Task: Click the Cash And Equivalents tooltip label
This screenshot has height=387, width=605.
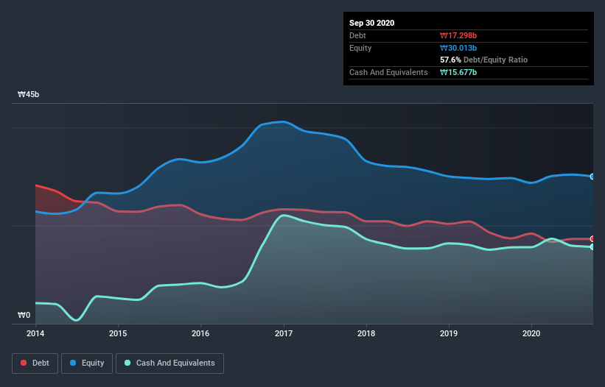Action: [x=388, y=72]
